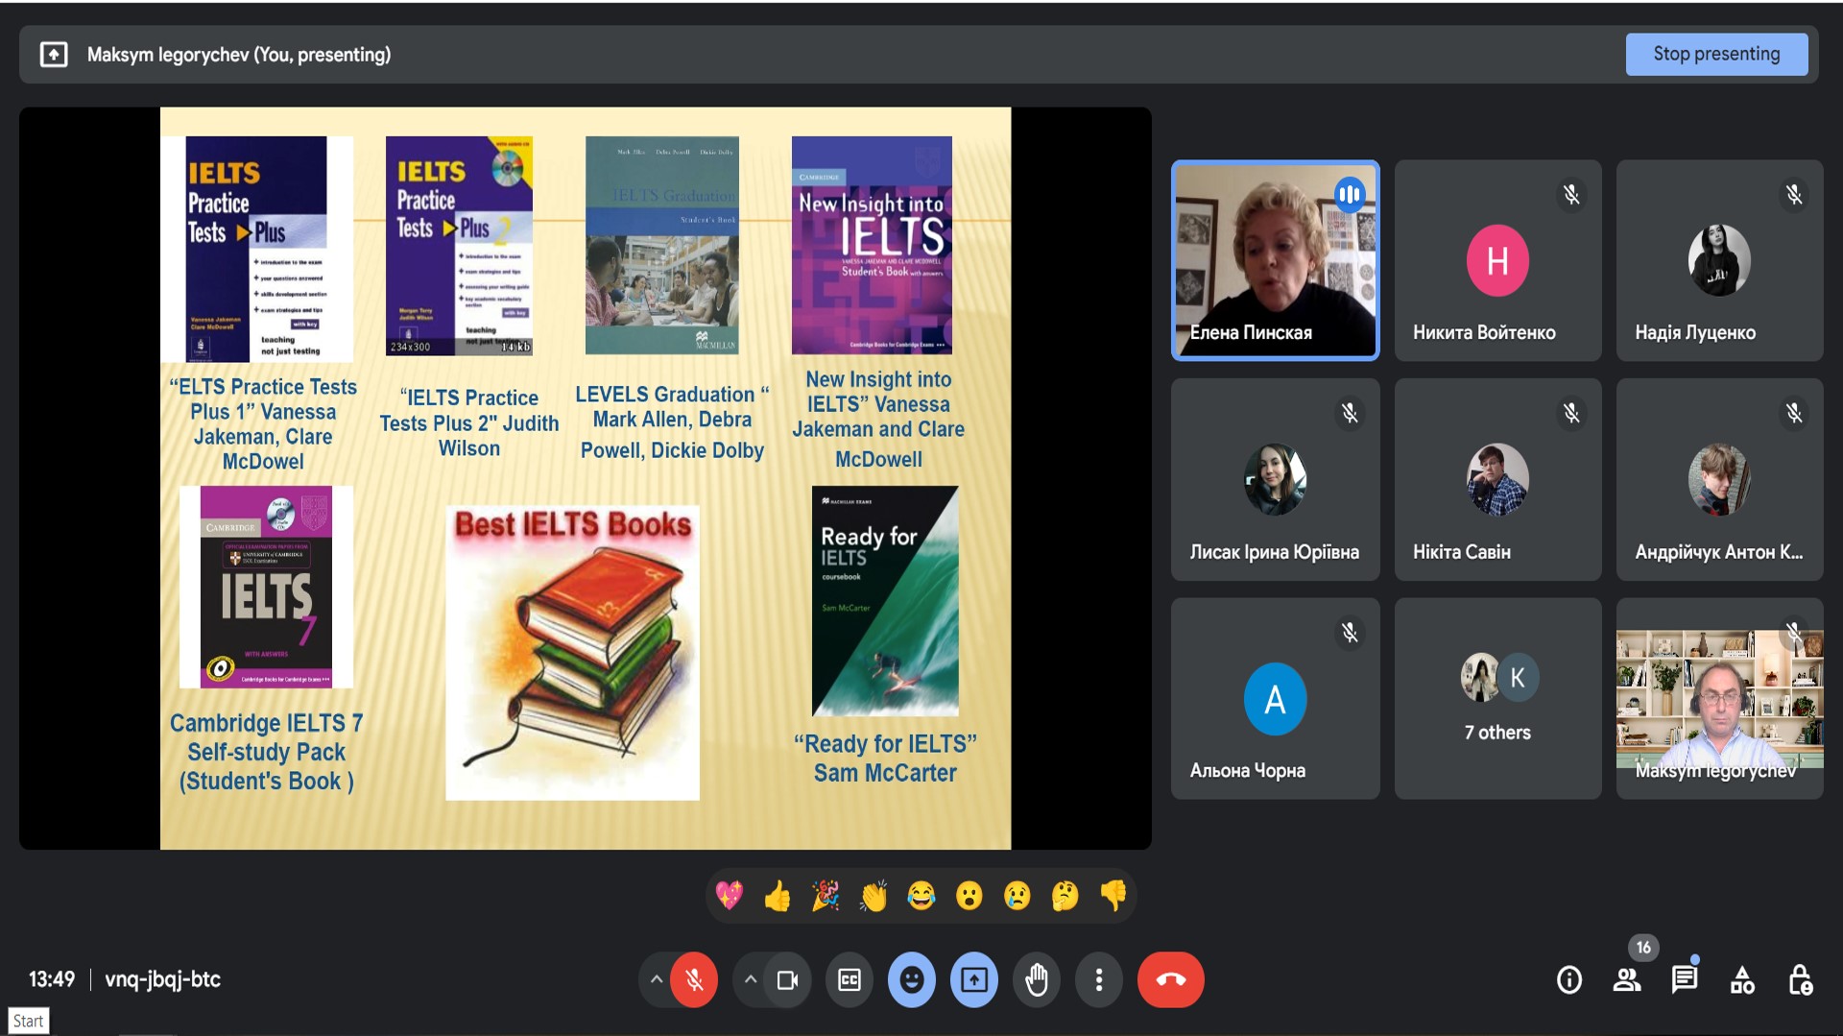The image size is (1843, 1036).
Task: Click the meeting code vnq-jbqj-btc
Action: (162, 979)
